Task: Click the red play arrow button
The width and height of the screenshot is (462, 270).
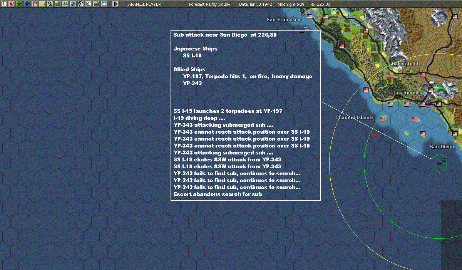Action: coord(115,4)
